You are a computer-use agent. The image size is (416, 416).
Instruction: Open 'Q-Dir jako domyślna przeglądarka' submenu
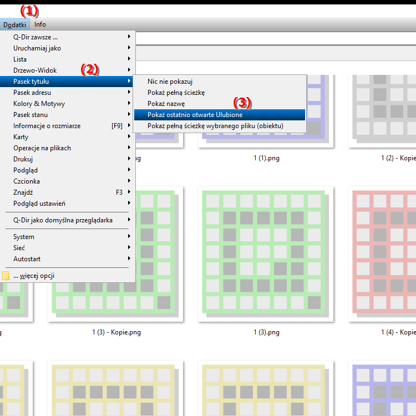tap(68, 220)
